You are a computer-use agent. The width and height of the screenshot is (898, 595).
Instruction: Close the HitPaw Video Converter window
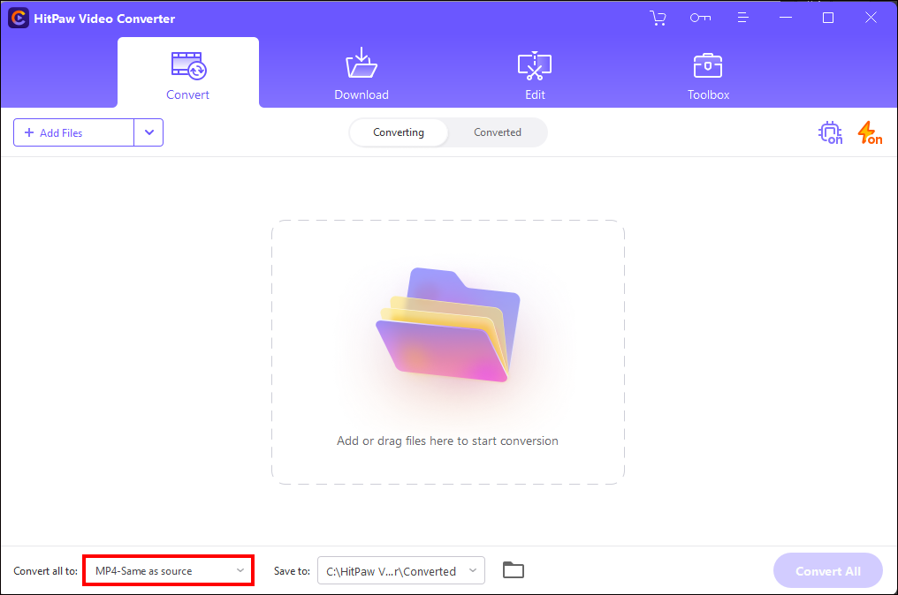tap(871, 19)
